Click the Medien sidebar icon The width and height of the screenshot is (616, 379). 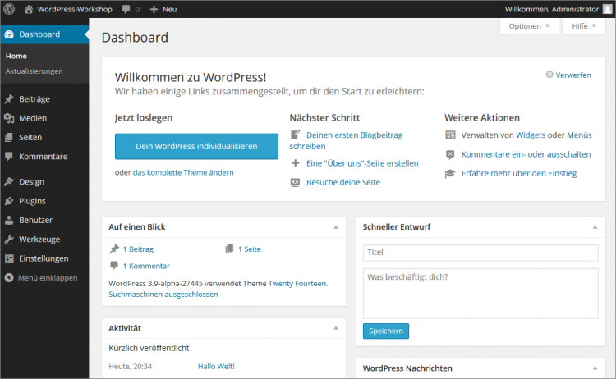click(9, 118)
